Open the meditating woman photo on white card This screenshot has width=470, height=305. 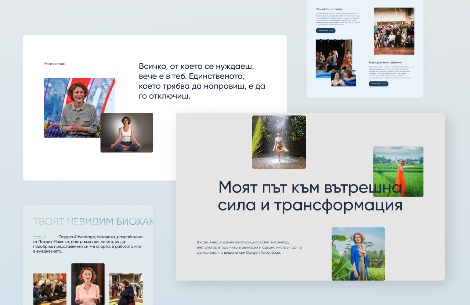pos(127,133)
